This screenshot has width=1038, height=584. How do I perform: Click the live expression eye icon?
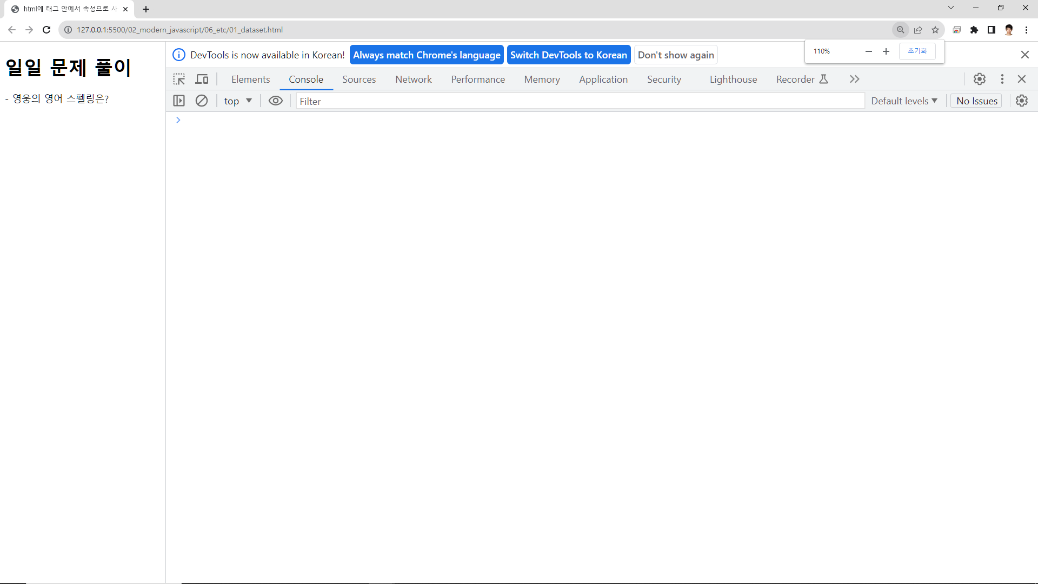(x=276, y=101)
